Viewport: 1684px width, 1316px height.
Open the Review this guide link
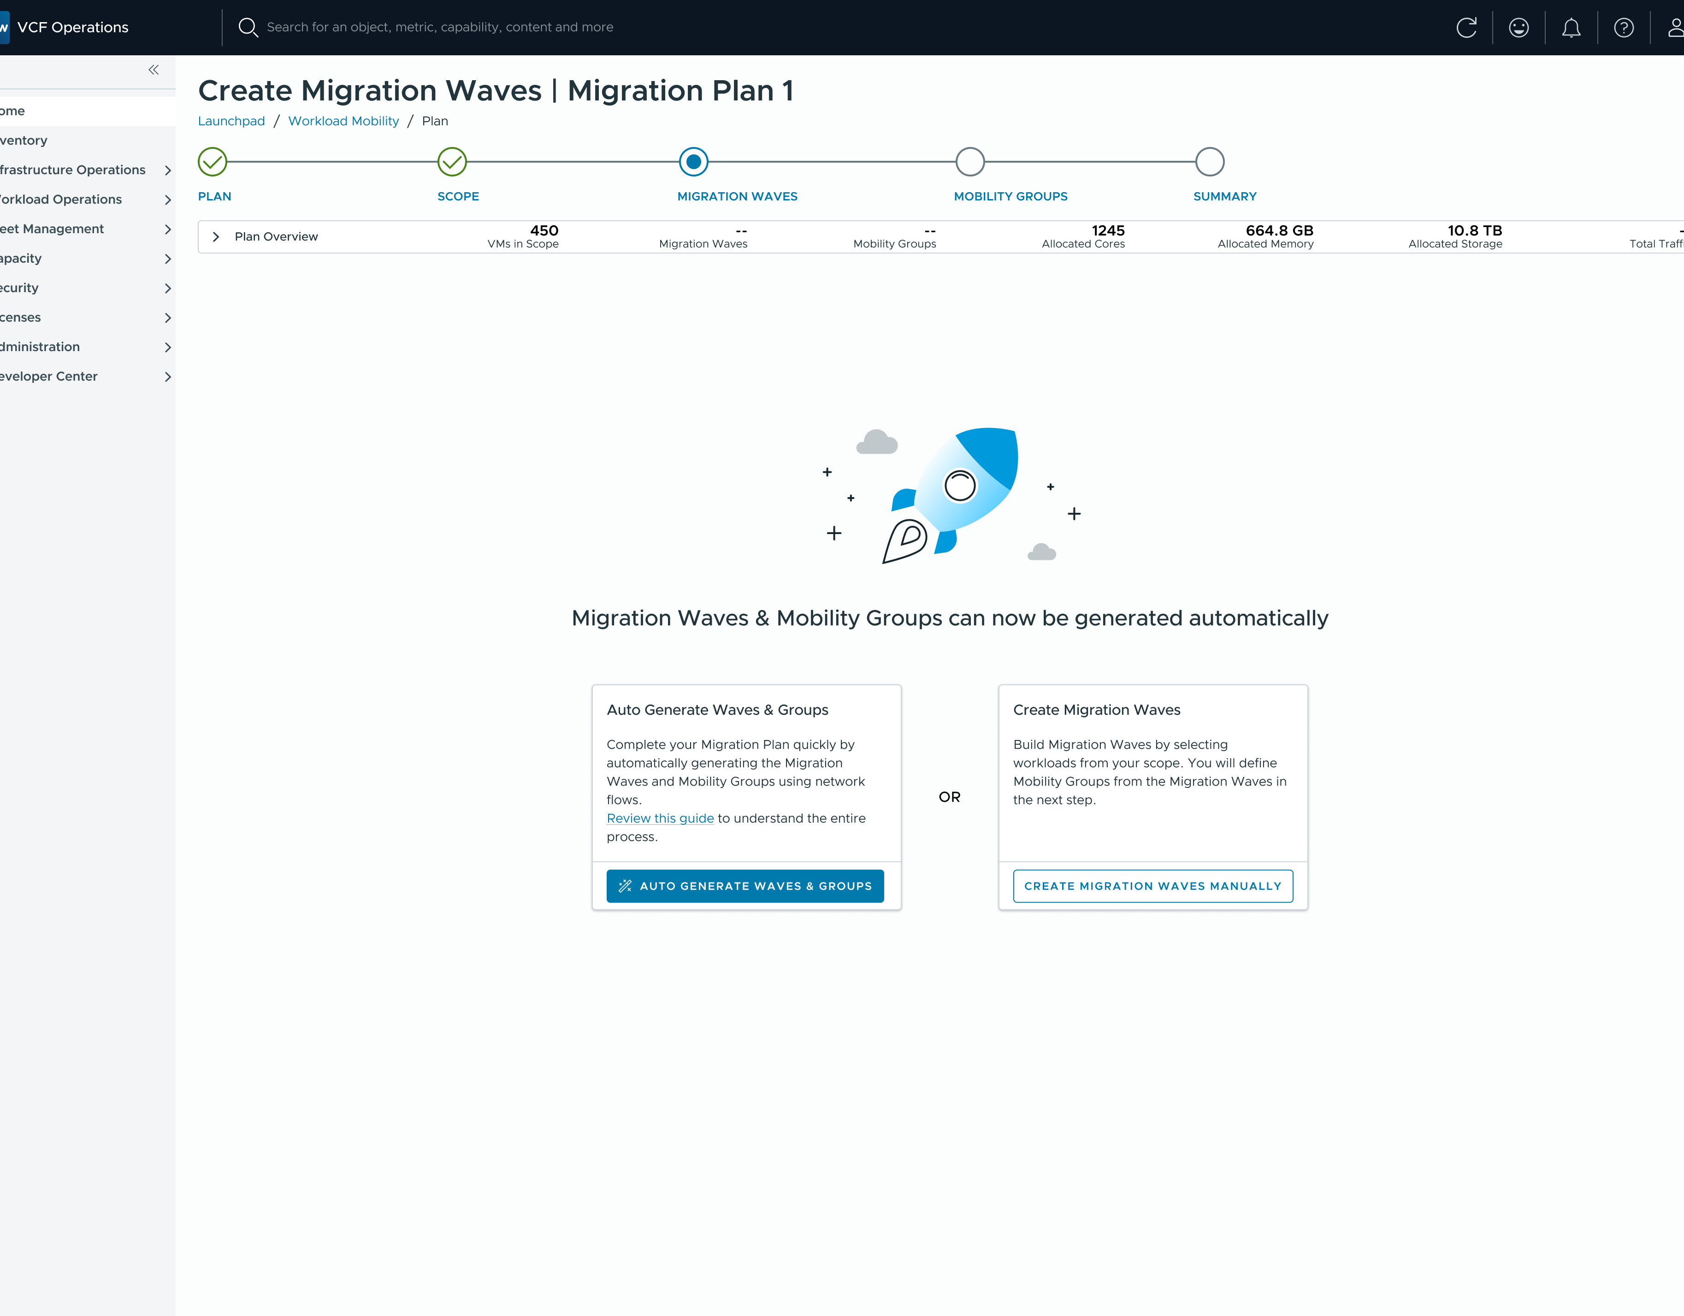(660, 818)
